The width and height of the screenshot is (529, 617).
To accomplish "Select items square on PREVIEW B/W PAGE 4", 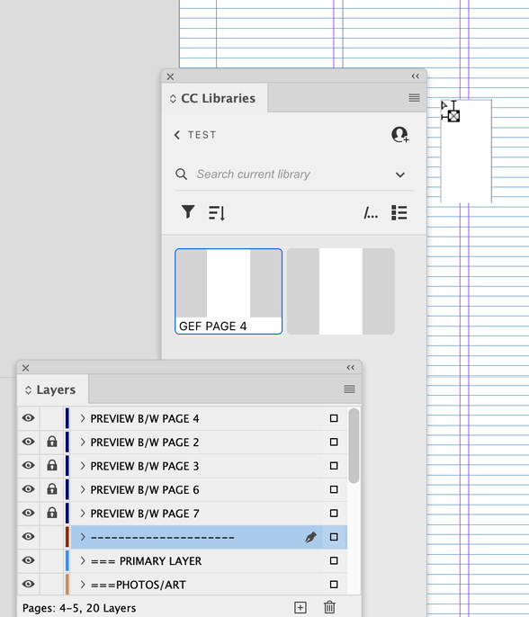I will [334, 418].
